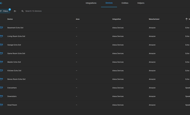Viewport: 190px width, 115px height.
Task: Open Game Room Echo Dot device
Action: point(16,53)
